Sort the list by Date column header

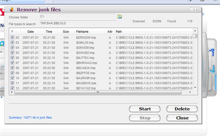[x=30, y=31]
